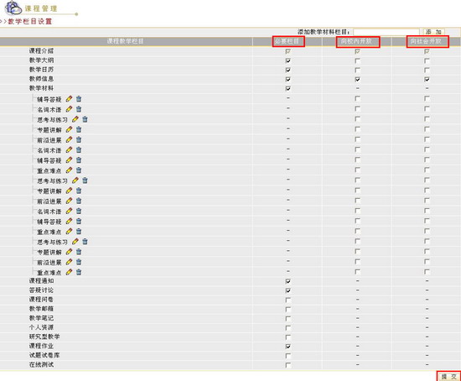Screen dimensions: 461x381
Task: Click pencil icon next to the last 前沿进展
Action: (x=69, y=262)
